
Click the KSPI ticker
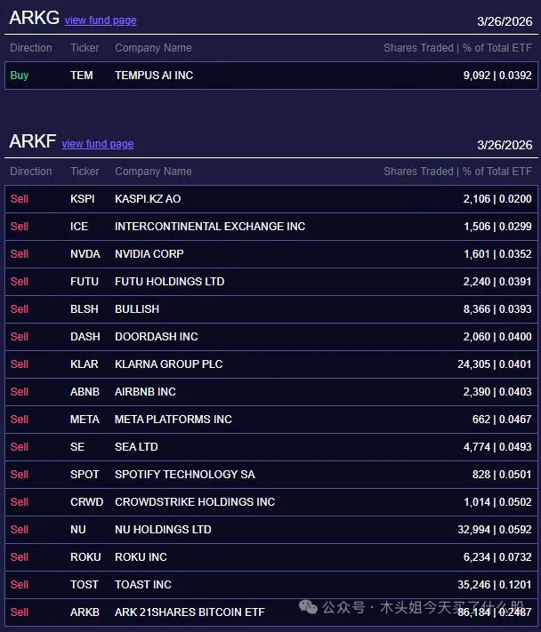tap(82, 199)
